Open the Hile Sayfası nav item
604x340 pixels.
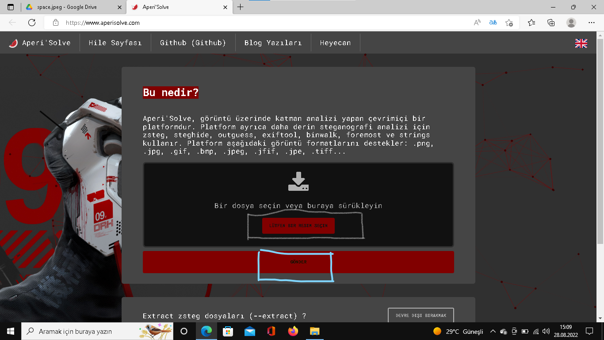coord(115,43)
